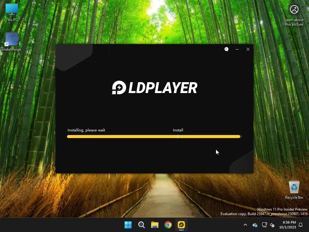Open the This PC desktop icon
This screenshot has height=232, width=309.
click(12, 13)
